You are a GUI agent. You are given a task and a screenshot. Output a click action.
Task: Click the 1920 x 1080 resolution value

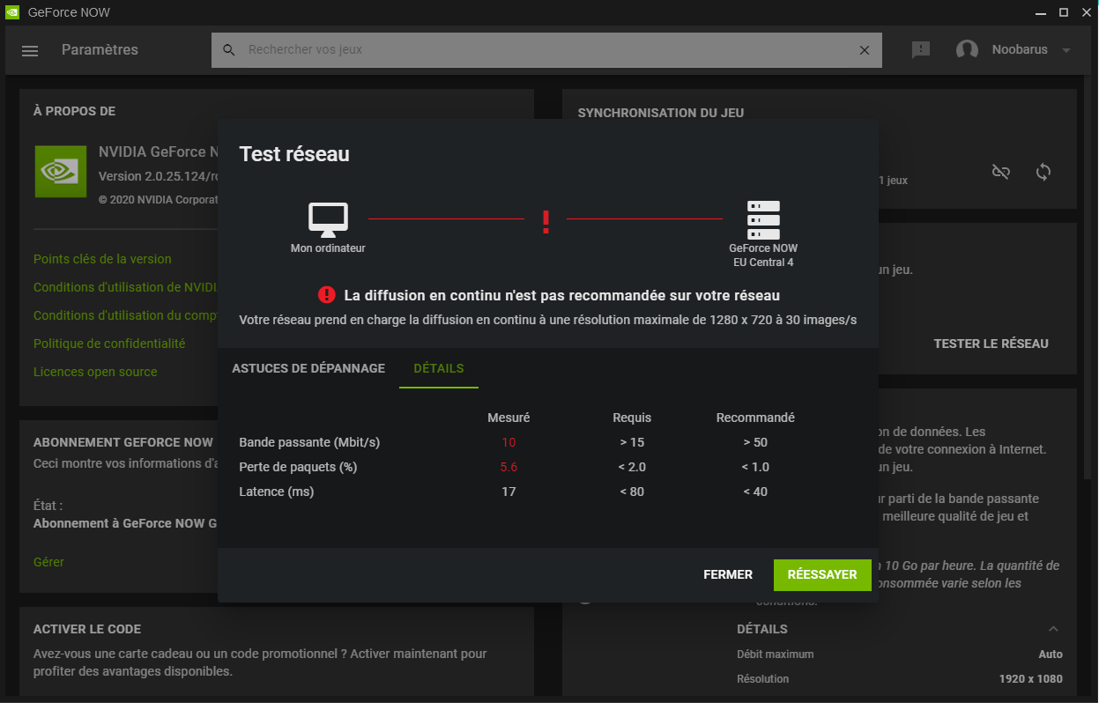click(1031, 679)
